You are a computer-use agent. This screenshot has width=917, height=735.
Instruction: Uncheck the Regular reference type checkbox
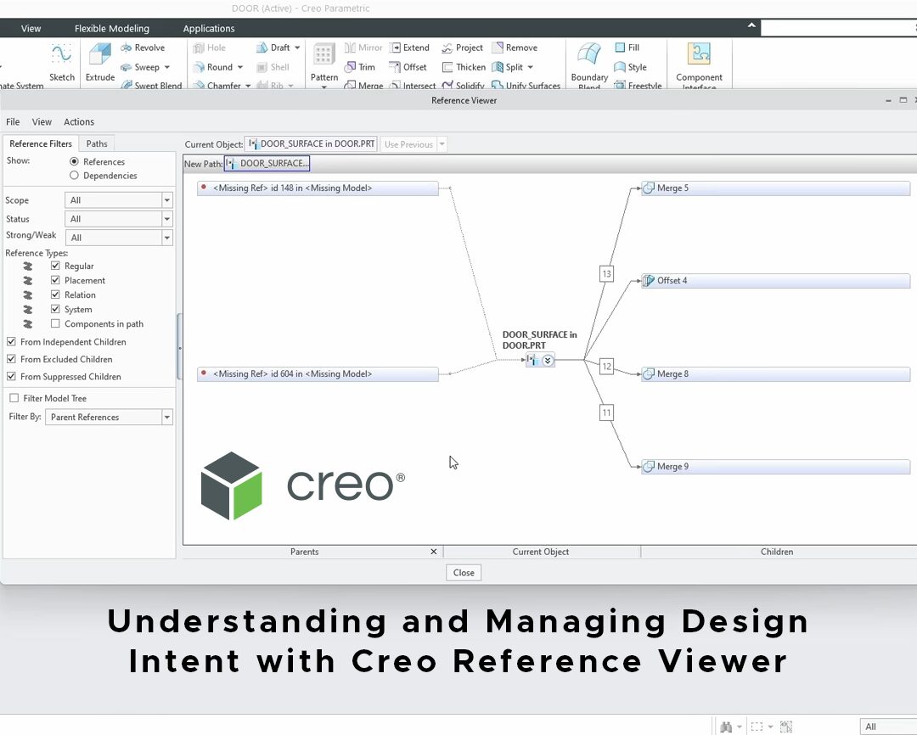tap(55, 266)
